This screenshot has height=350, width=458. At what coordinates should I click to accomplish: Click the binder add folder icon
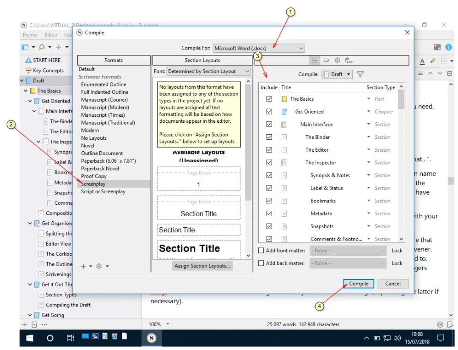tap(34, 325)
